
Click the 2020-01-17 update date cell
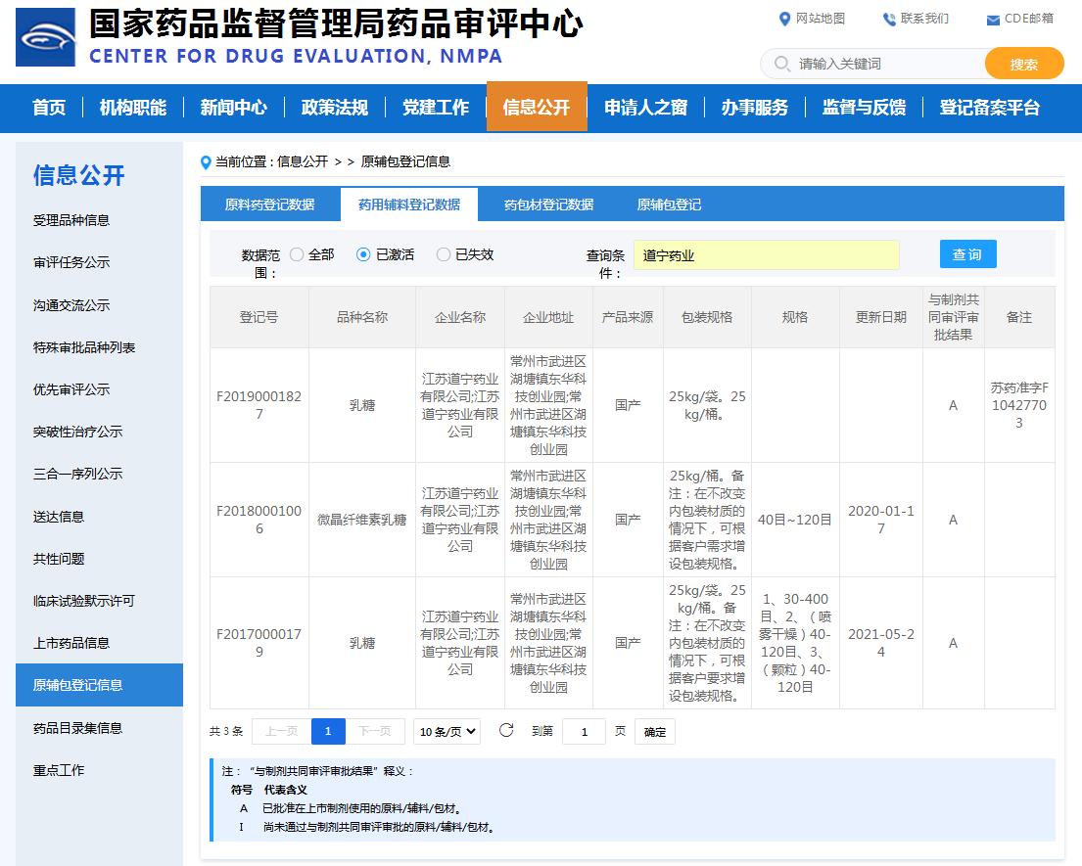(881, 520)
